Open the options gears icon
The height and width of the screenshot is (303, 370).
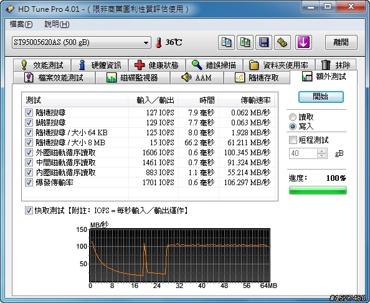[x=282, y=42]
